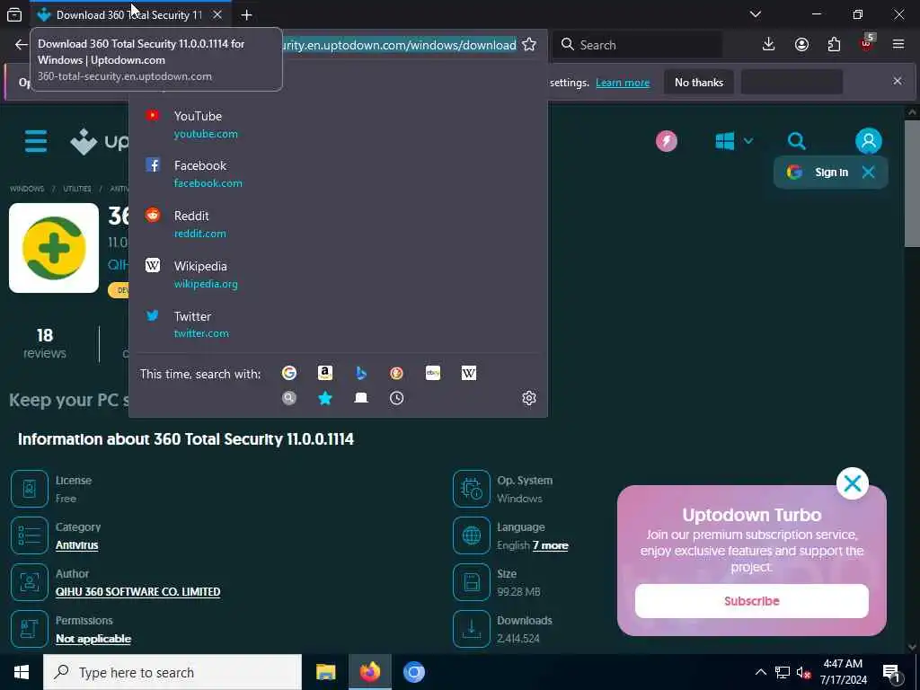This screenshot has height=690, width=920.
Task: Search in open tabs icon
Action: 361,398
